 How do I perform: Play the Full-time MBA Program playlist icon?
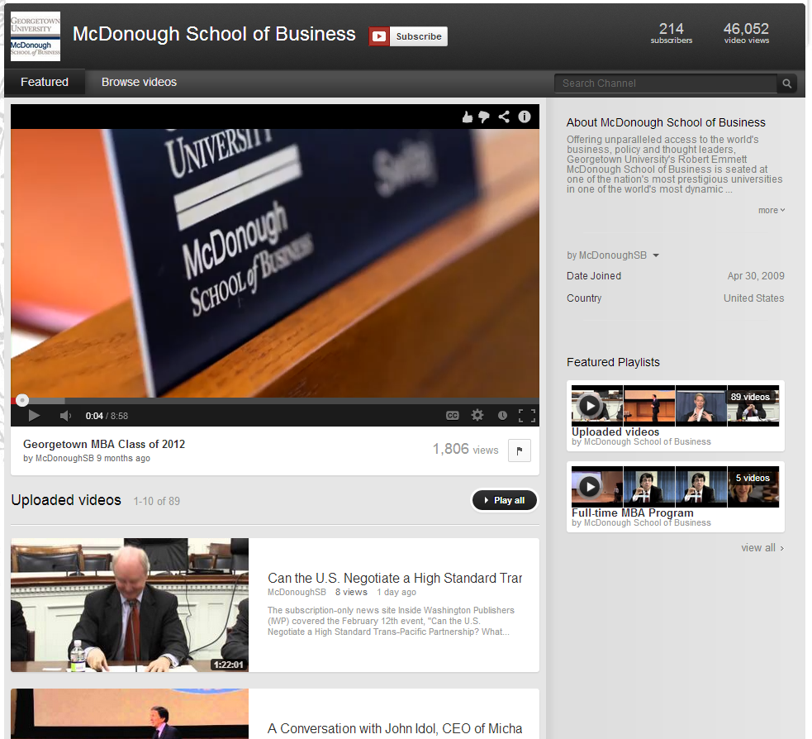click(589, 487)
